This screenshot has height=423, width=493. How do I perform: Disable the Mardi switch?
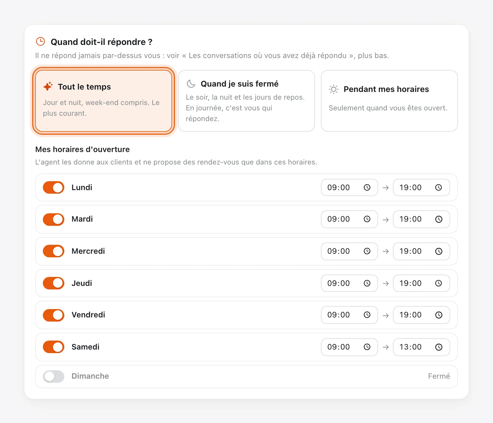[x=54, y=220]
